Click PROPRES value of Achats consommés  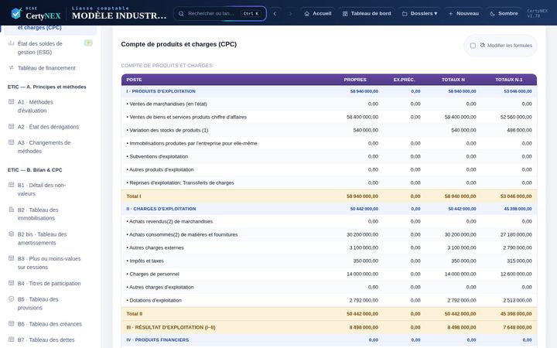[x=362, y=234]
